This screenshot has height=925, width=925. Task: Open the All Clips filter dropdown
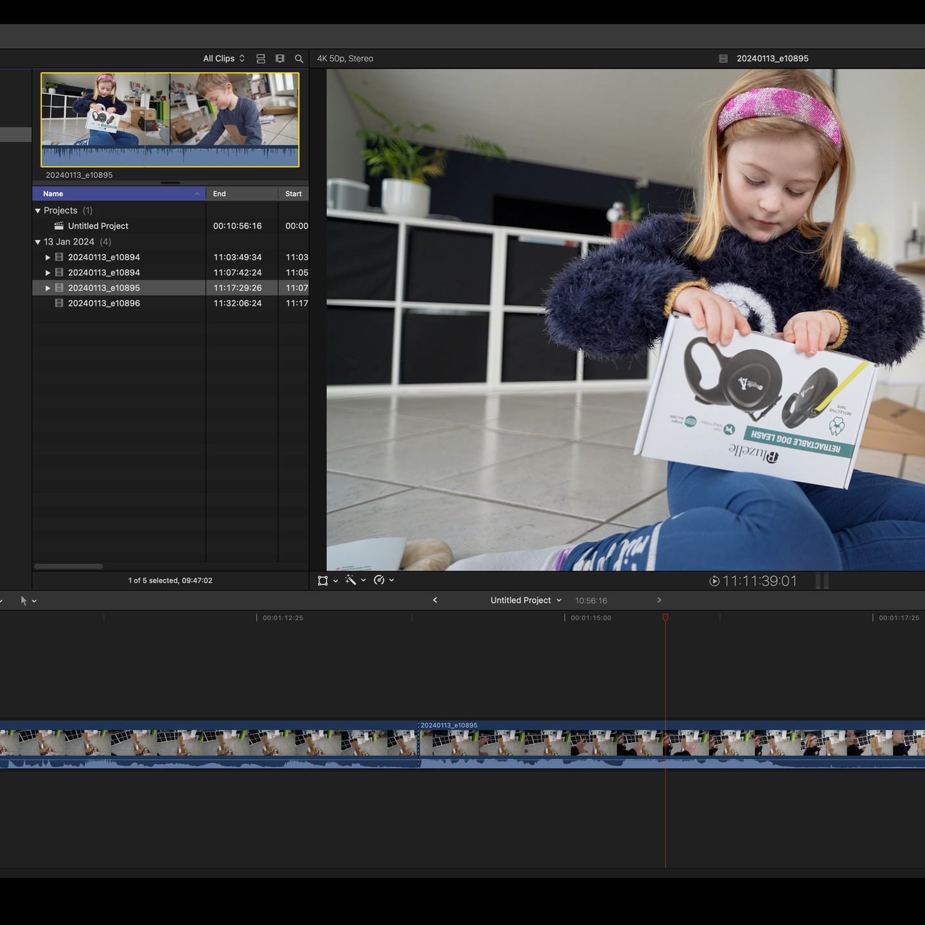[x=224, y=58]
